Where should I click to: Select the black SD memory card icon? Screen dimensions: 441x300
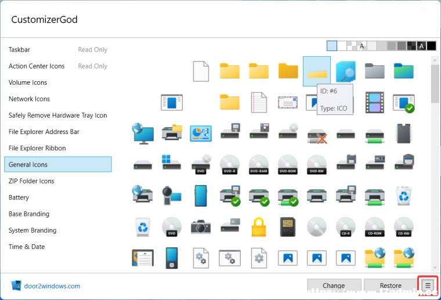(287, 227)
